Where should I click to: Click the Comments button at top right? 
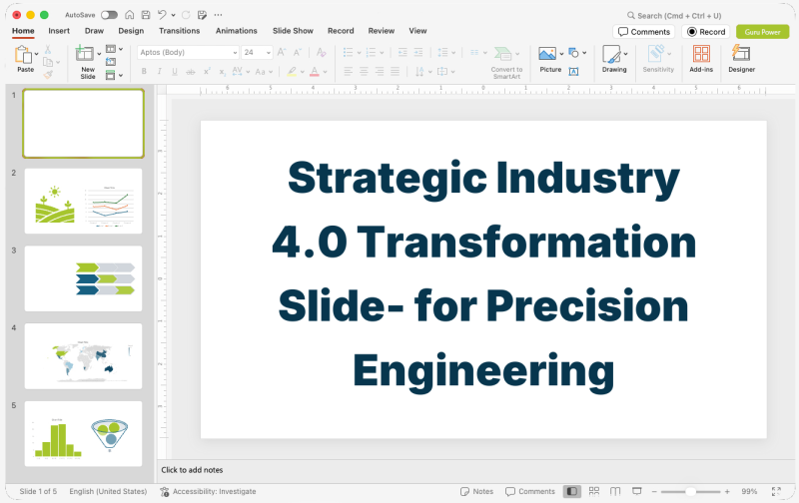click(x=643, y=32)
